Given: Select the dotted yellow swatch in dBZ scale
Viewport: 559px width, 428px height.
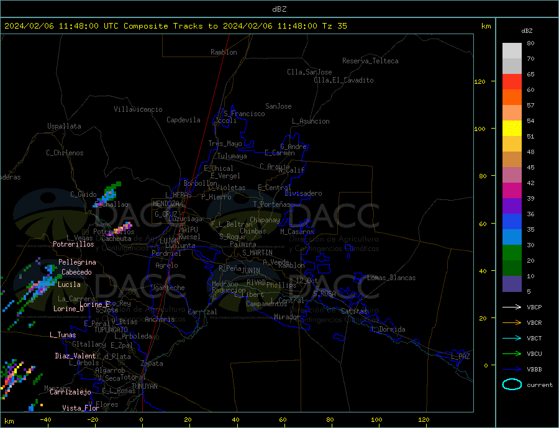Looking at the screenshot, I should 512,129.
